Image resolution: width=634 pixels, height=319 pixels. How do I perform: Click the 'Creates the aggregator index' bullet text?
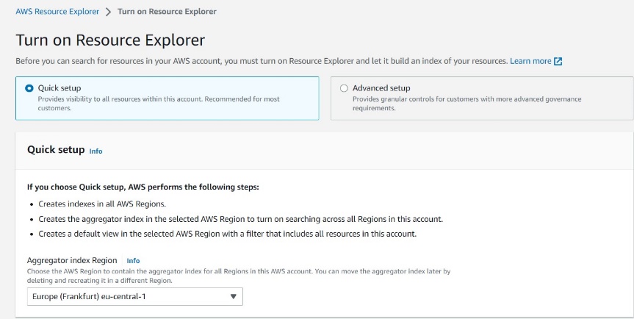pyautogui.click(x=240, y=219)
